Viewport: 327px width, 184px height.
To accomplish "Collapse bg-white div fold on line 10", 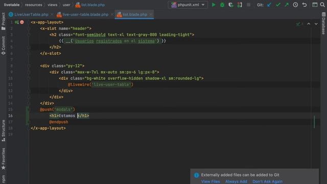I will pos(29,78).
